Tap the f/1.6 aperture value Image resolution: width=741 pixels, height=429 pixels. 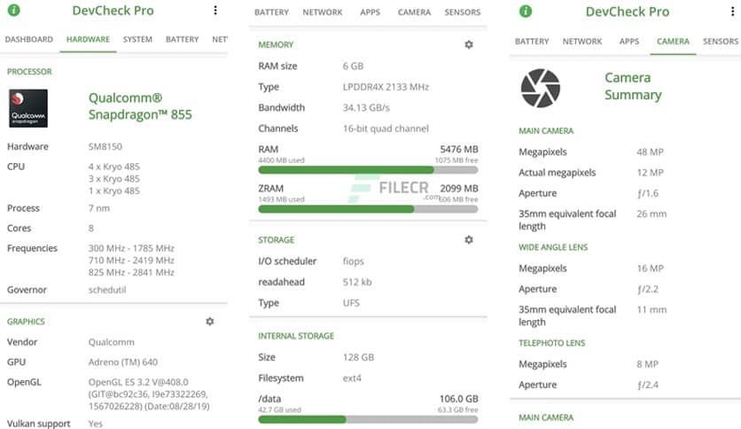[x=647, y=193]
